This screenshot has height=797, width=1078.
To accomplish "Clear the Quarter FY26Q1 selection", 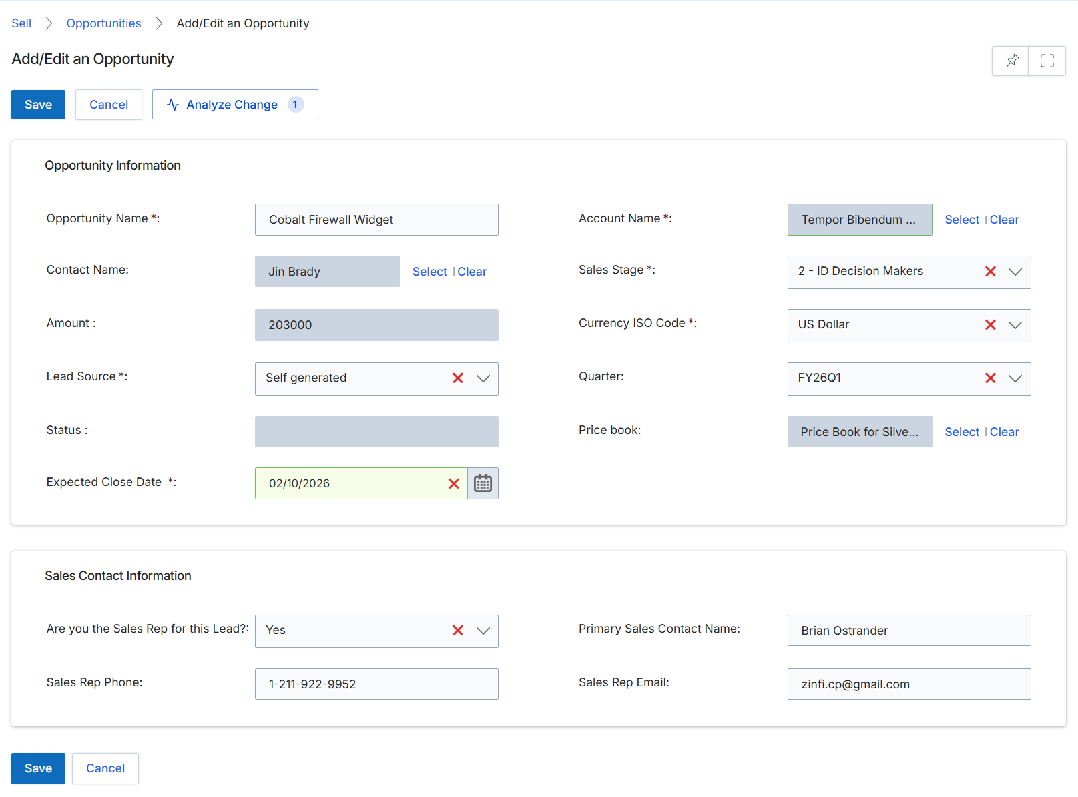I will click(x=991, y=378).
